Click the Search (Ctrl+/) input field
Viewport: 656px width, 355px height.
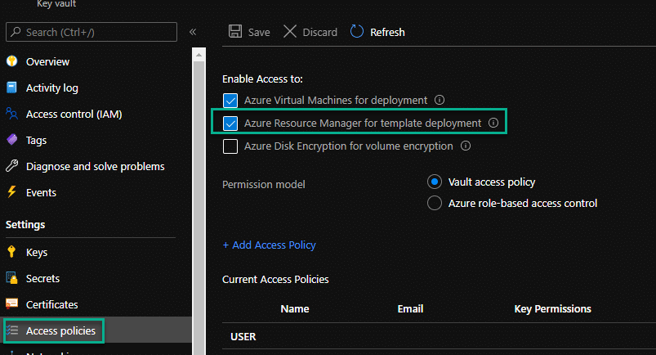click(91, 32)
